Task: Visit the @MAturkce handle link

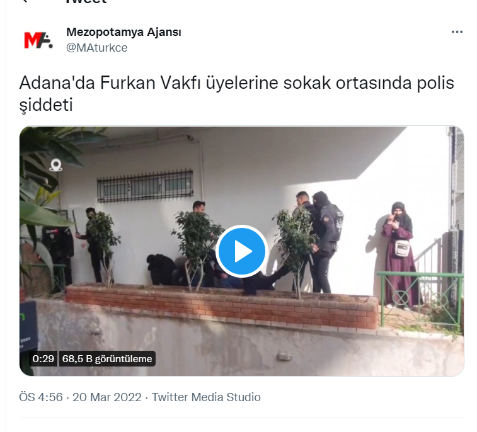Action: click(97, 48)
